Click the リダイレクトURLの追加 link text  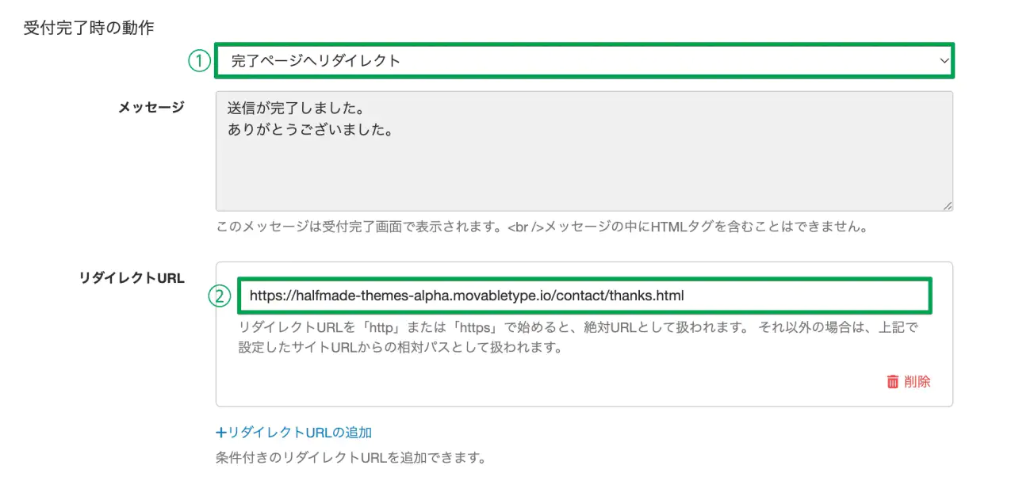tap(300, 433)
